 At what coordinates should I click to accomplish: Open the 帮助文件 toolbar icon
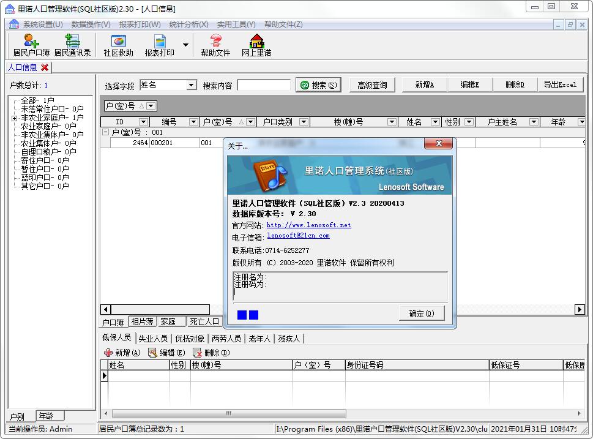215,45
